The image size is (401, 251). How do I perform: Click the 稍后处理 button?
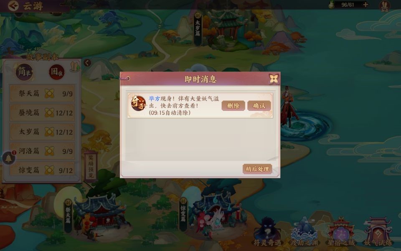[x=257, y=169]
